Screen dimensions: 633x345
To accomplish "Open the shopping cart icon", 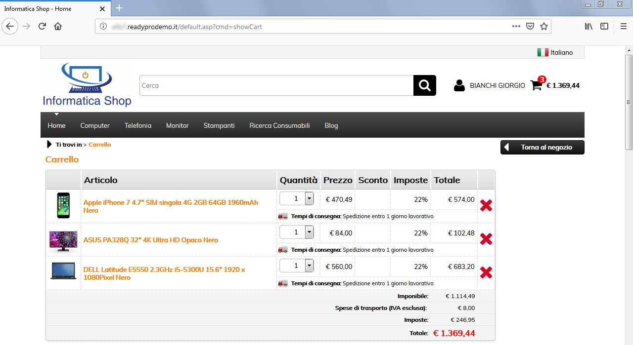I will [x=536, y=85].
